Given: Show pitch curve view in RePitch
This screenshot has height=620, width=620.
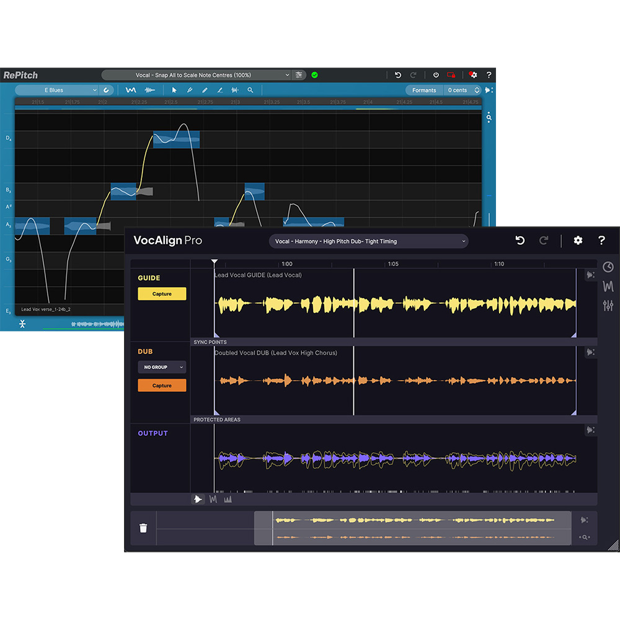Looking at the screenshot, I should 131,90.
